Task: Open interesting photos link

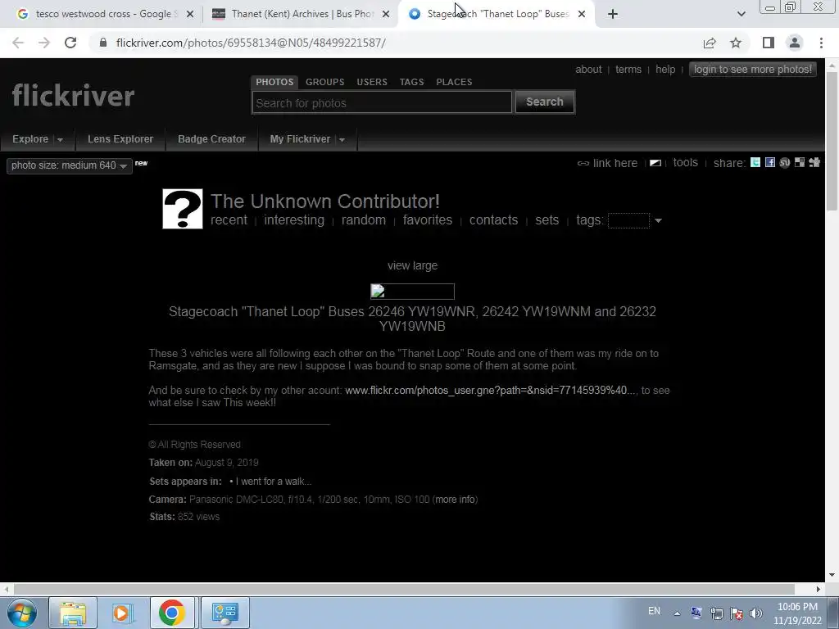Action: click(x=294, y=220)
